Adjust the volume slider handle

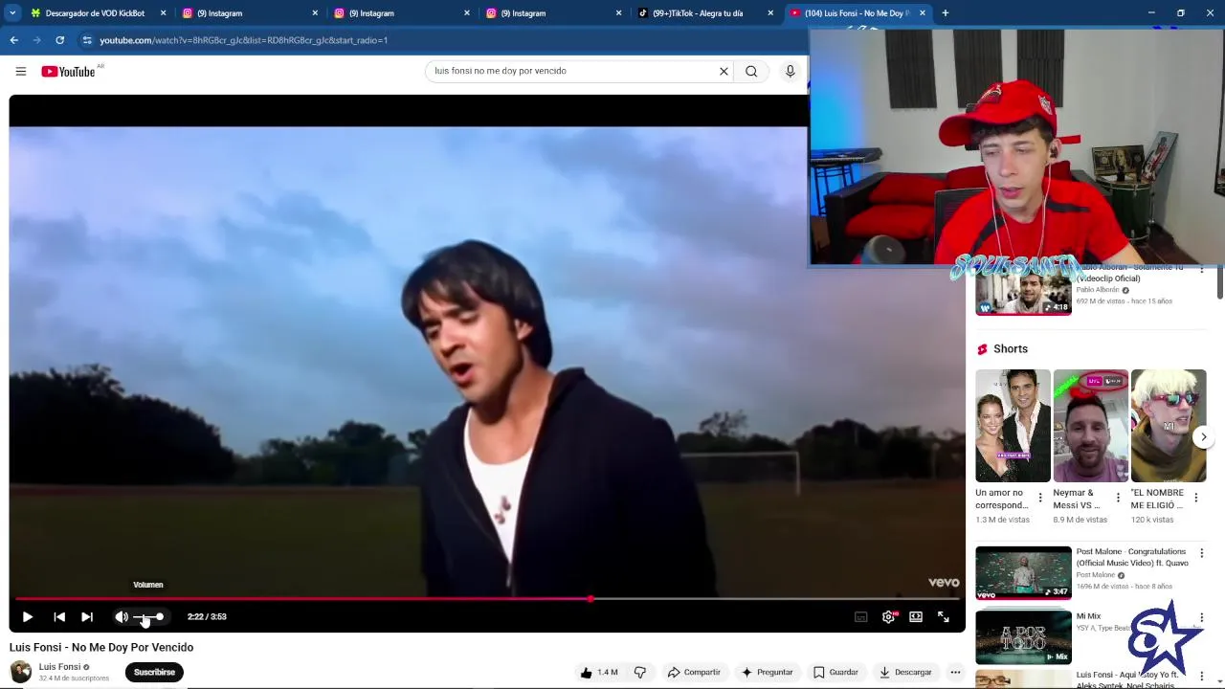coord(160,617)
